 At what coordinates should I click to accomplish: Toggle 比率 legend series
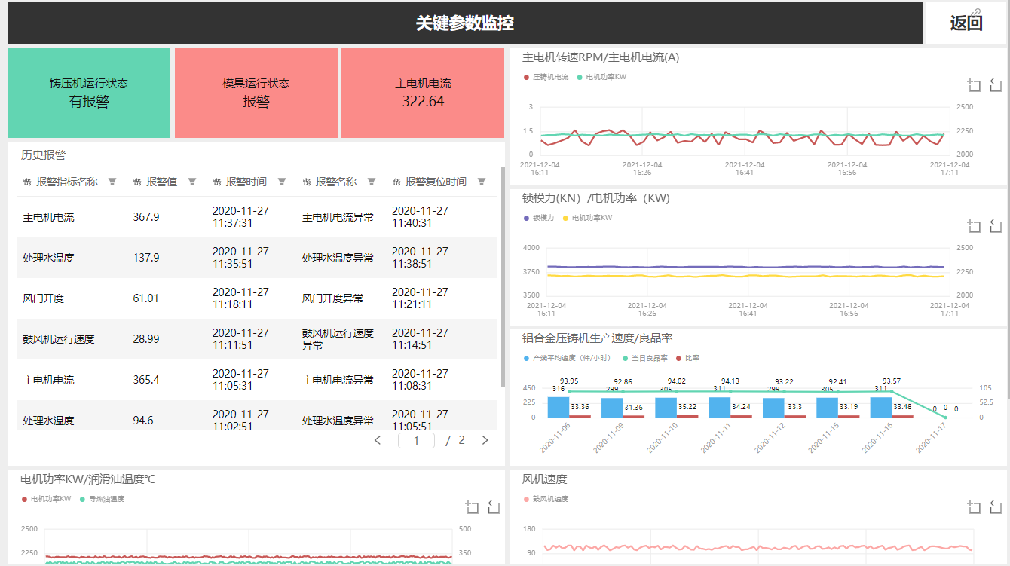tap(689, 359)
